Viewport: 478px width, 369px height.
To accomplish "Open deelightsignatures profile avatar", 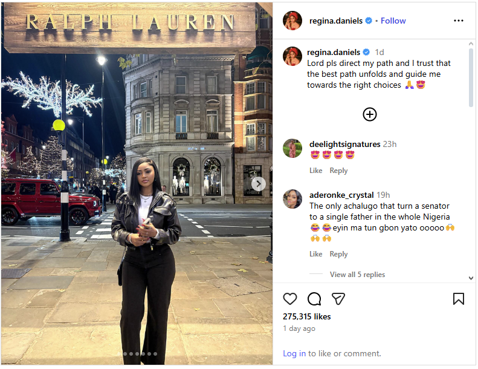I will tap(292, 148).
